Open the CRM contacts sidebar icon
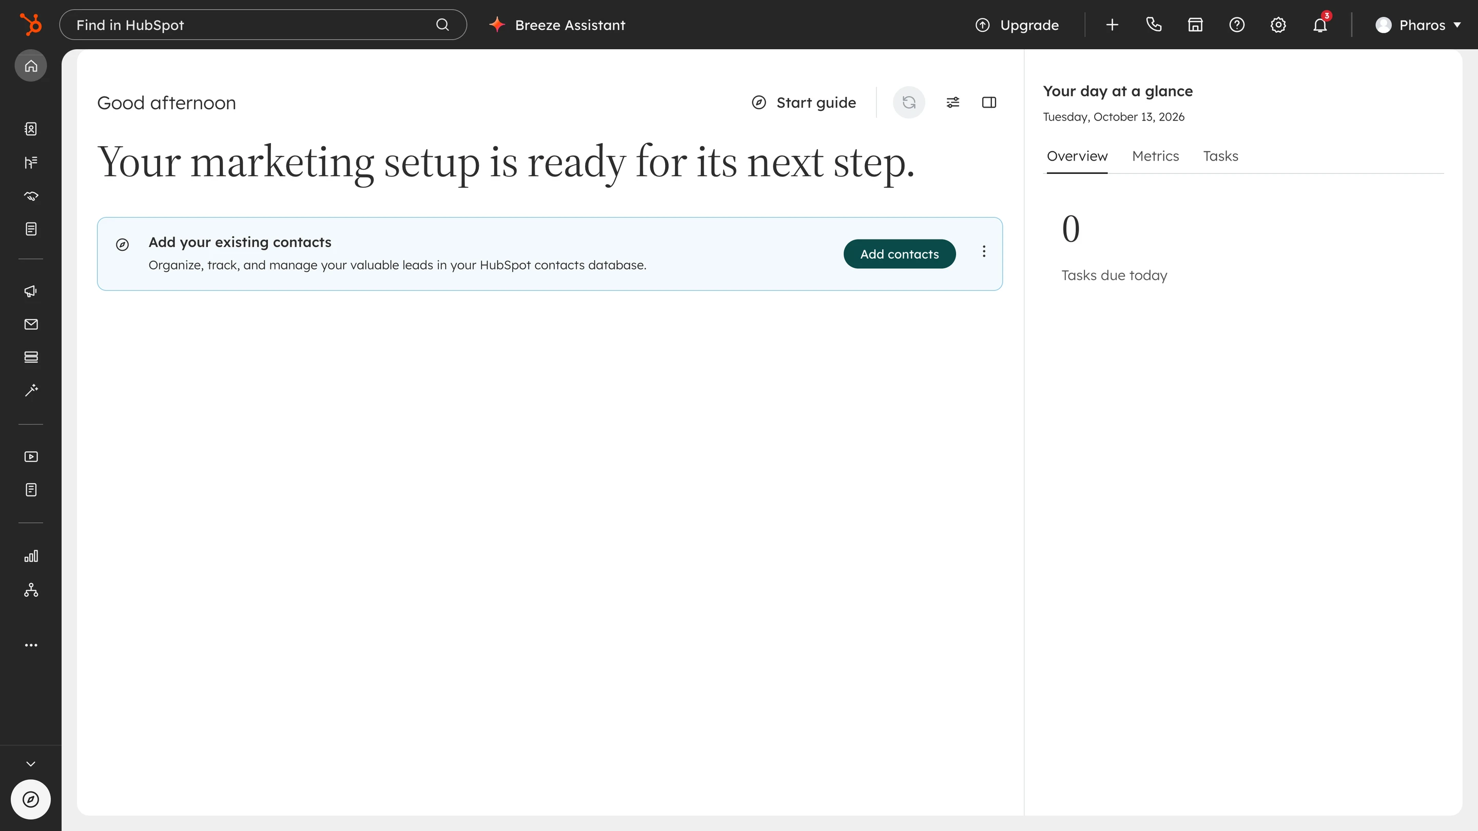1478x831 pixels. 31,129
